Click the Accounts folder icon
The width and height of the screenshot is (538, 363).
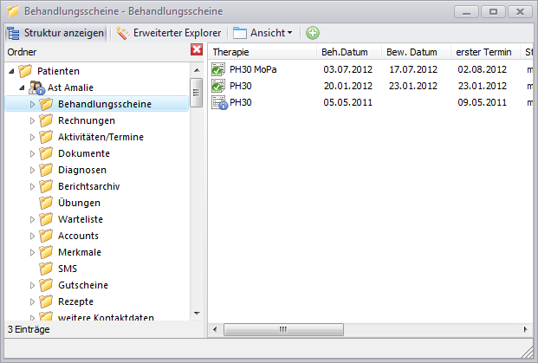(46, 236)
